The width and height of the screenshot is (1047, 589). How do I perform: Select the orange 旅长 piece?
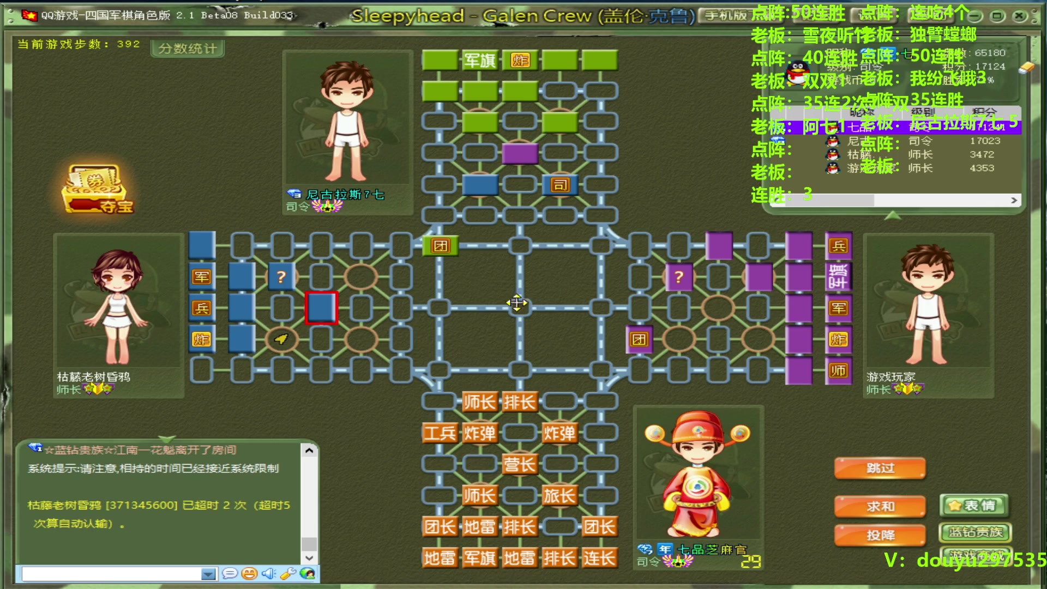coord(560,496)
